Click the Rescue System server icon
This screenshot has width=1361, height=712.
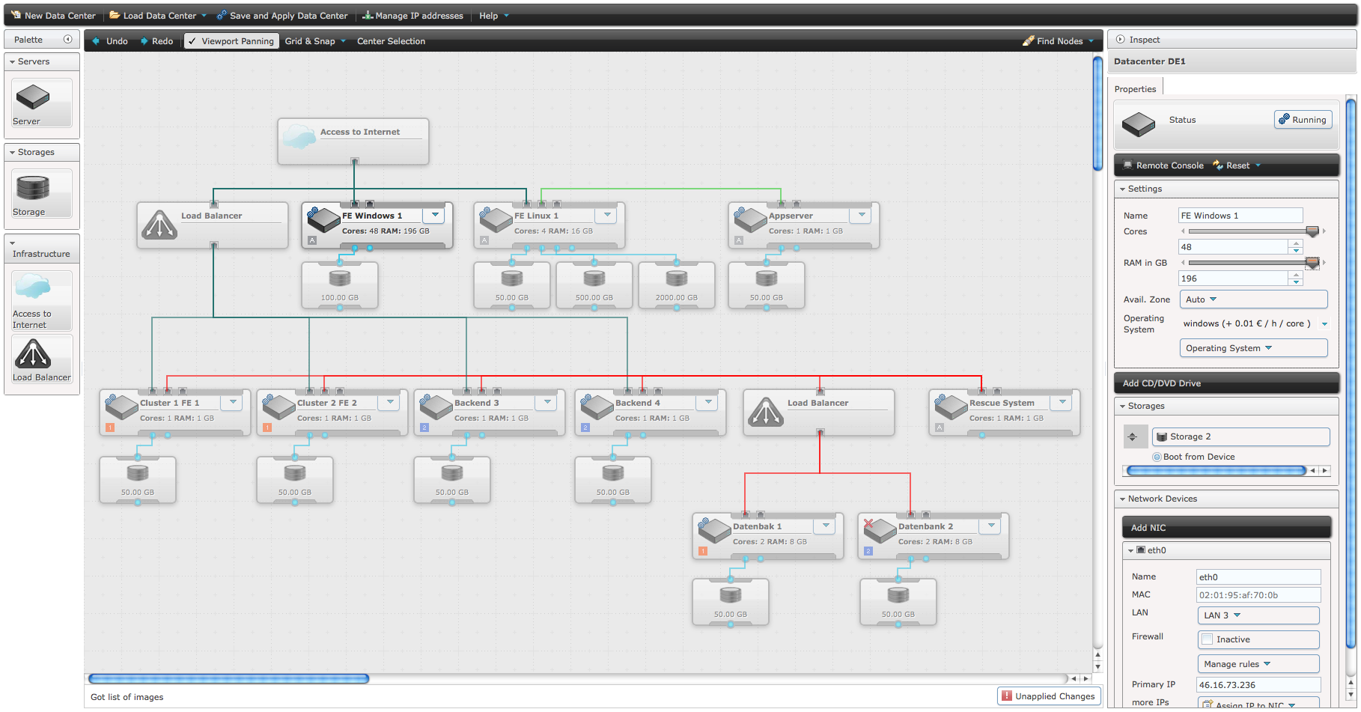pyautogui.click(x=951, y=407)
